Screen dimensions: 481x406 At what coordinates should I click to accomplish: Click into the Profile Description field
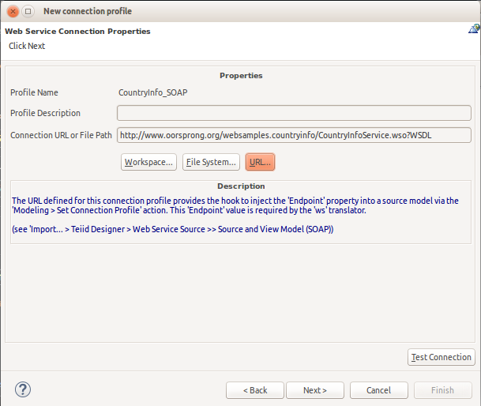click(x=294, y=113)
